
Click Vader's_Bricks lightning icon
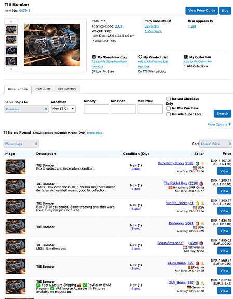[202, 203]
